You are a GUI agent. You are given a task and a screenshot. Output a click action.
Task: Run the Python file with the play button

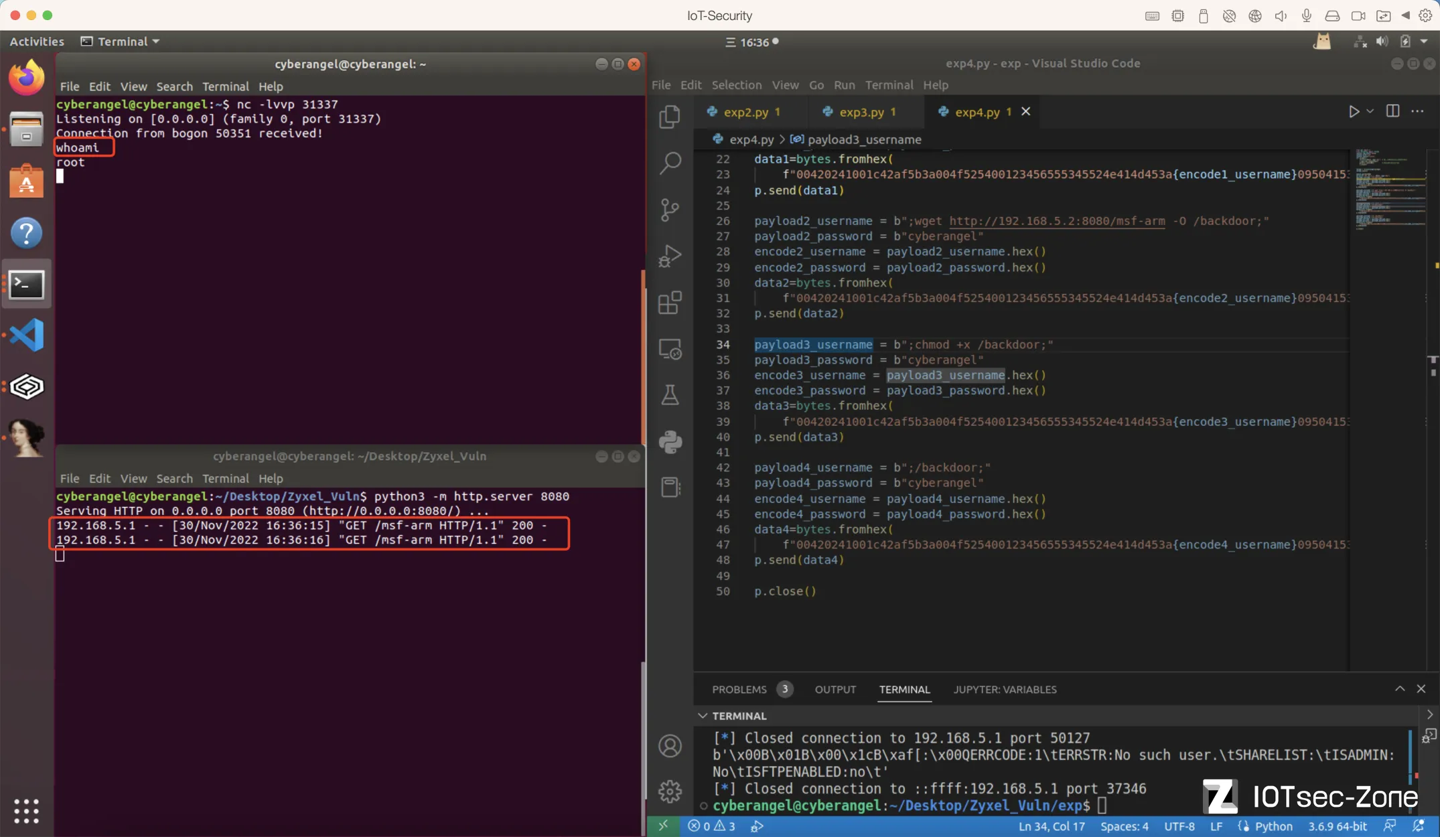pyautogui.click(x=1354, y=111)
